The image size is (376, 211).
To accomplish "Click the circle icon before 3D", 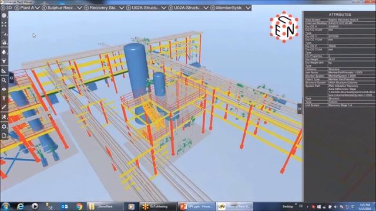I will pos(3,8).
